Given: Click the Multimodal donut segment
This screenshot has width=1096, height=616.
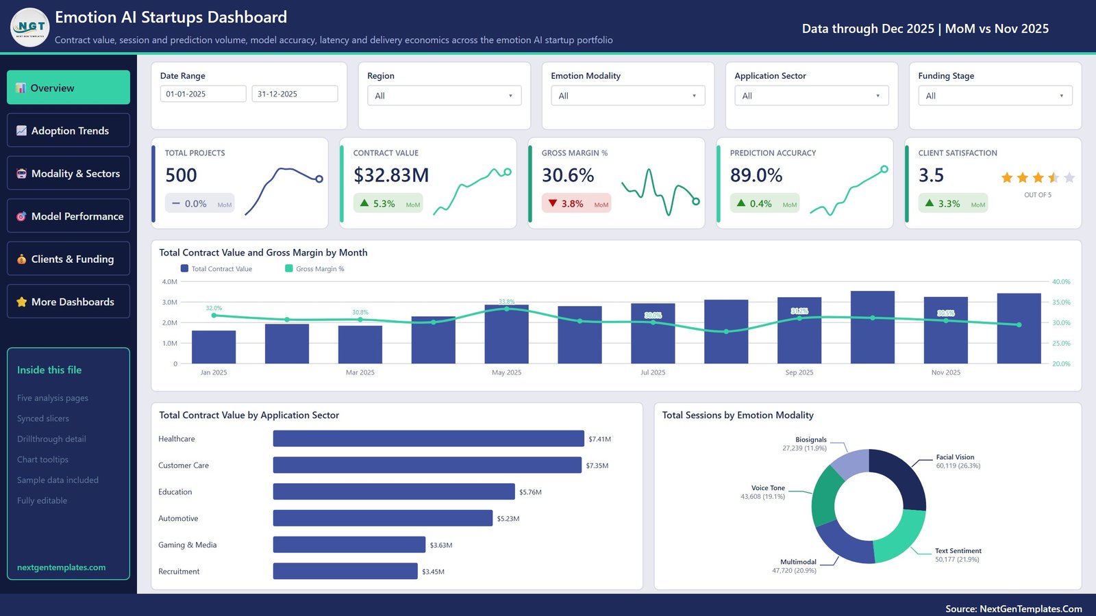Looking at the screenshot, I should 843,543.
